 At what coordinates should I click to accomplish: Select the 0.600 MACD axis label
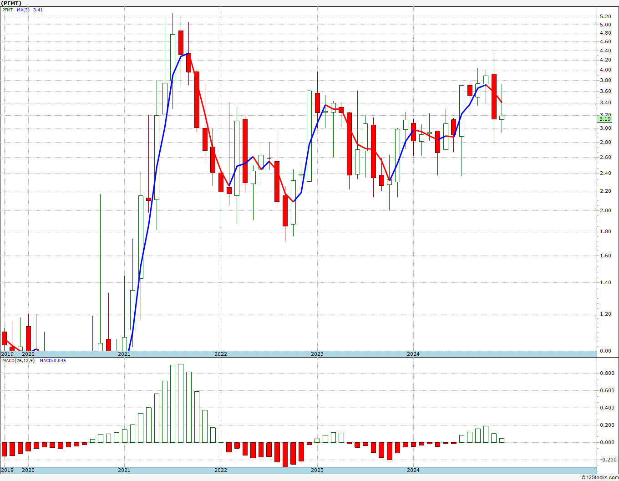pos(607,390)
